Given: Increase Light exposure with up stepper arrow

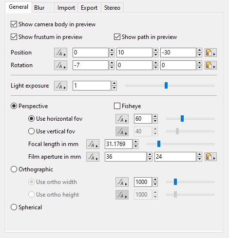Looking at the screenshot, I should [114, 83].
